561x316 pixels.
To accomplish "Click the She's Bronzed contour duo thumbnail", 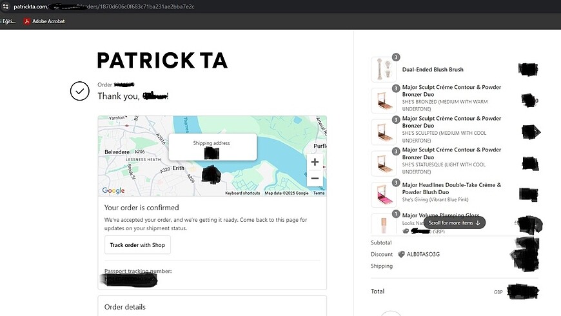I will click(384, 101).
